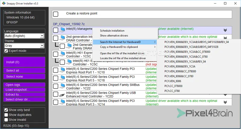Click the SMBus Controller 1C22 device icon
The height and width of the screenshot is (129, 241).
pyautogui.click(x=62, y=86)
